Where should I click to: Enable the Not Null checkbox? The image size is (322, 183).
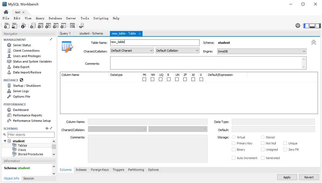coord(263,143)
